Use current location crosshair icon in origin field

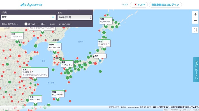[x=53, y=17]
